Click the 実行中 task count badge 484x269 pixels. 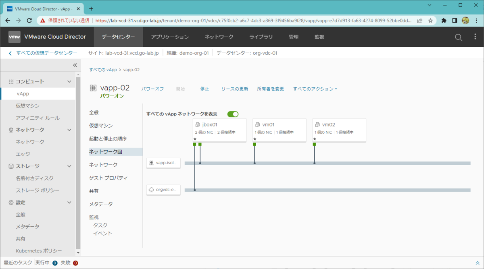[x=55, y=263]
